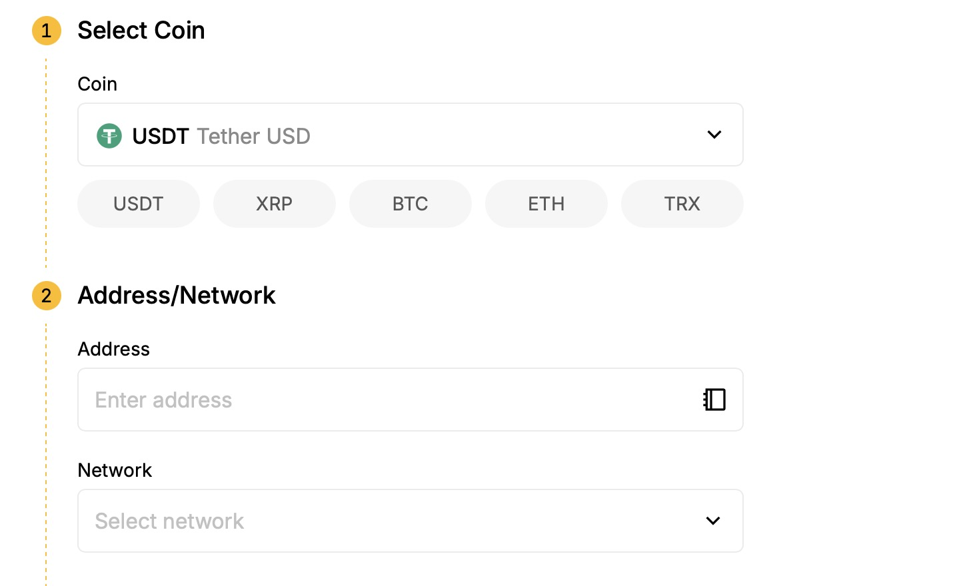Click the step 1 number badge
This screenshot has width=957, height=586.
pyautogui.click(x=47, y=31)
